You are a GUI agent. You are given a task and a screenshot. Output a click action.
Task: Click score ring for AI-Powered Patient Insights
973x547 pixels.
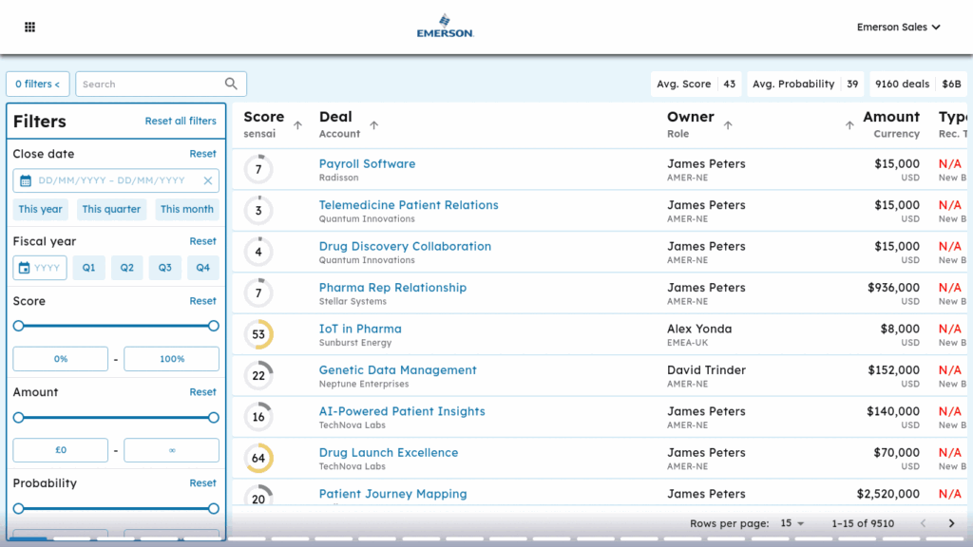pyautogui.click(x=258, y=417)
